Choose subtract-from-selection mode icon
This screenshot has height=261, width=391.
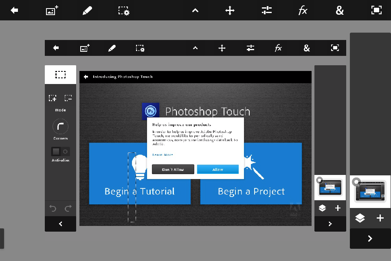pos(68,98)
